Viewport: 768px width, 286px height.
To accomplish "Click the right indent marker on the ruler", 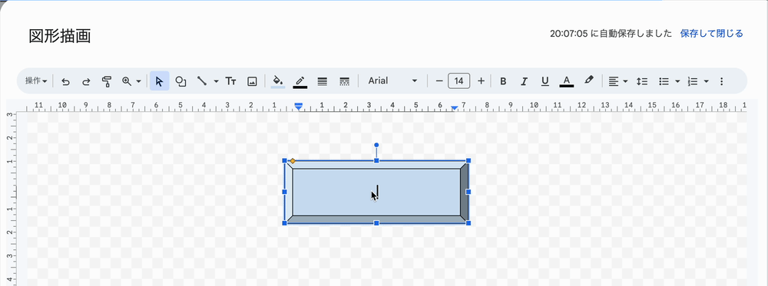I will 455,107.
